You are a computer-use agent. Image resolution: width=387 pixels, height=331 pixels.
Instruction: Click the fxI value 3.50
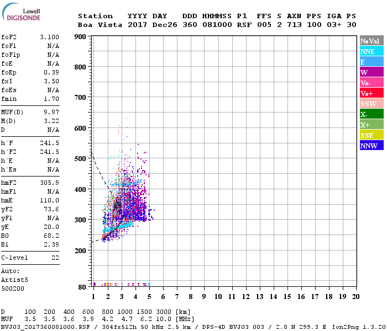click(x=51, y=81)
